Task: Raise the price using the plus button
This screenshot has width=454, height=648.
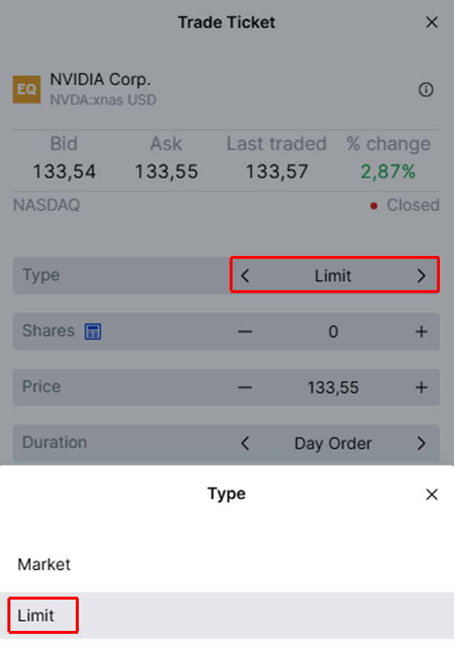Action: click(x=421, y=388)
